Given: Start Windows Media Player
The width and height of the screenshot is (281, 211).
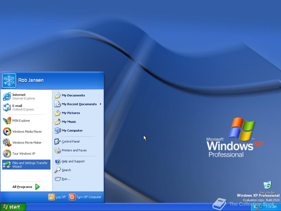Looking at the screenshot, I should pyautogui.click(x=26, y=132).
